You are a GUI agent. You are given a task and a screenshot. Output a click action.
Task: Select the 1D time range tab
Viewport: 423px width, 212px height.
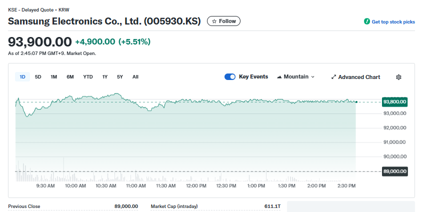(x=22, y=77)
